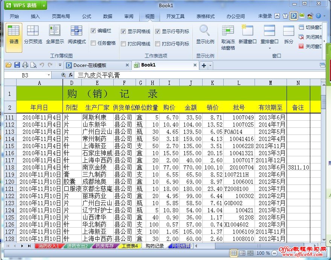The image size is (331, 260).
Task: Enable the 任务窗格 task pane checkbox
Action: click(x=93, y=43)
